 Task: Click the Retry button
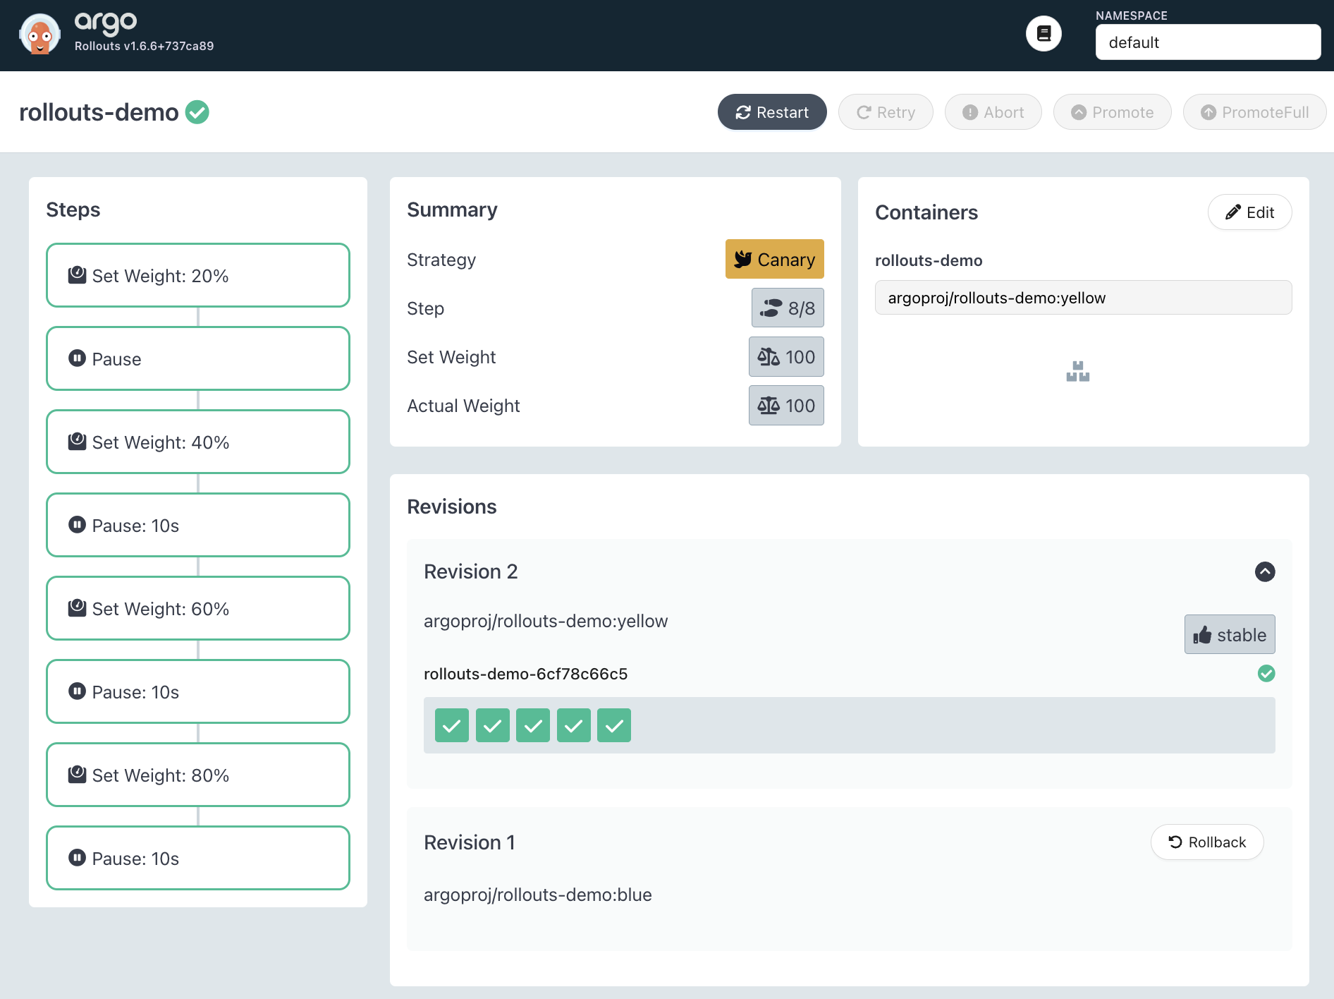point(886,112)
